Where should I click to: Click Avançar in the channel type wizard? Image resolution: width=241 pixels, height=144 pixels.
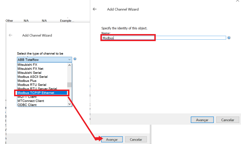coord(112,139)
